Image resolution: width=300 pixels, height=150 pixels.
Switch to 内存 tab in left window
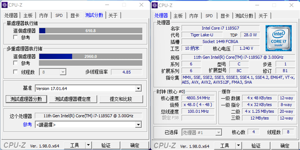click(x=43, y=15)
